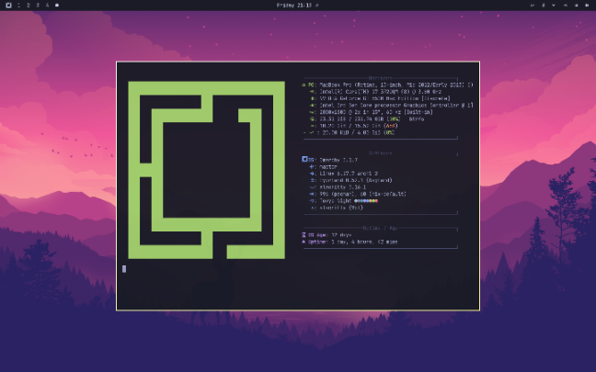The image size is (596, 372).
Task: Switch to workspace 3 in the top bar
Action: 37,6
